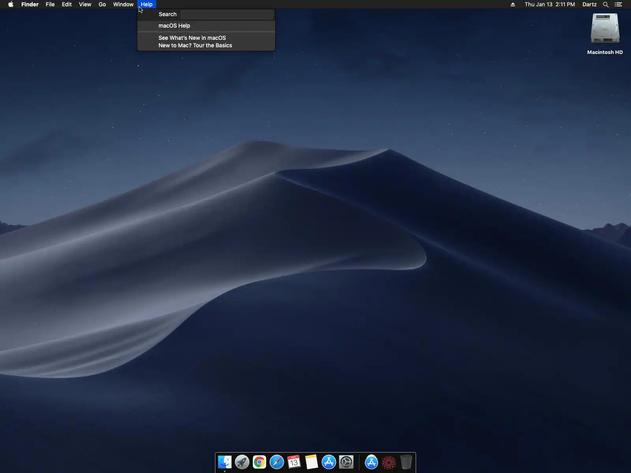Open the Finder menu

tap(30, 4)
